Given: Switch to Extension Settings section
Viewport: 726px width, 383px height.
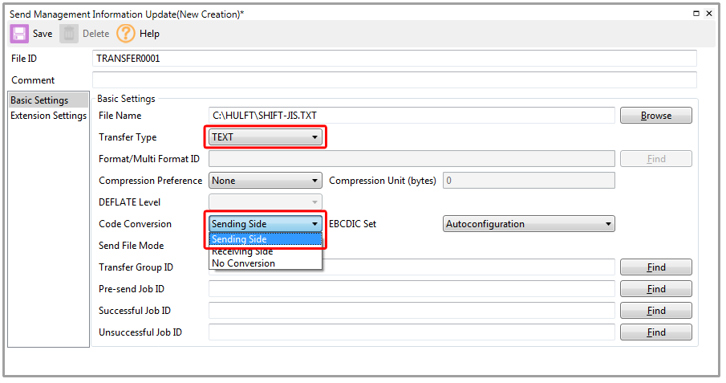Looking at the screenshot, I should [x=48, y=116].
